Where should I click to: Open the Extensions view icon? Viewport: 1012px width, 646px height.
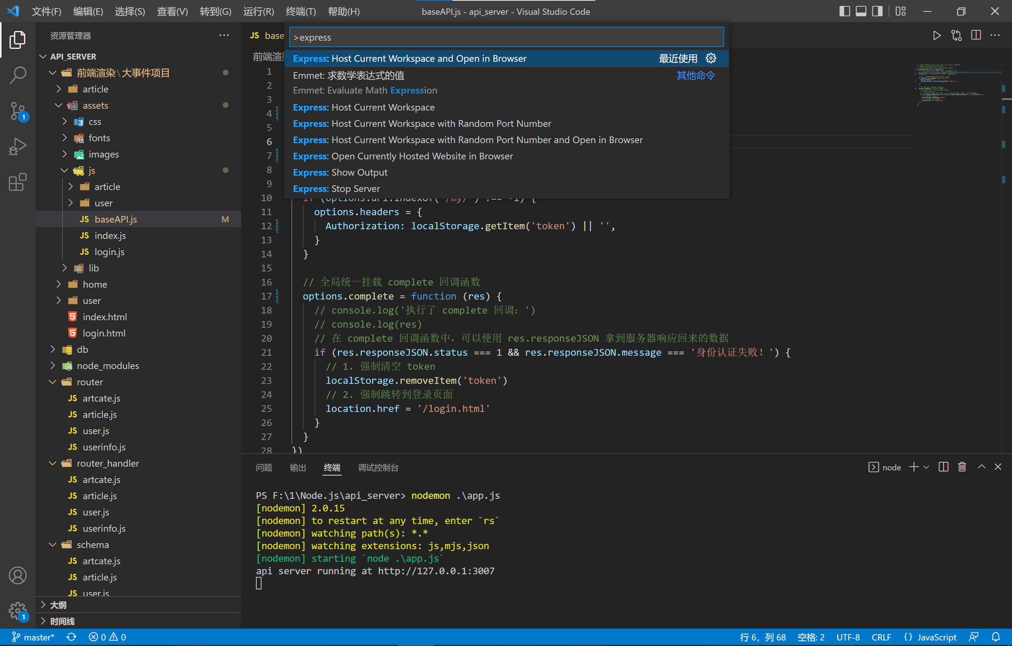18,182
